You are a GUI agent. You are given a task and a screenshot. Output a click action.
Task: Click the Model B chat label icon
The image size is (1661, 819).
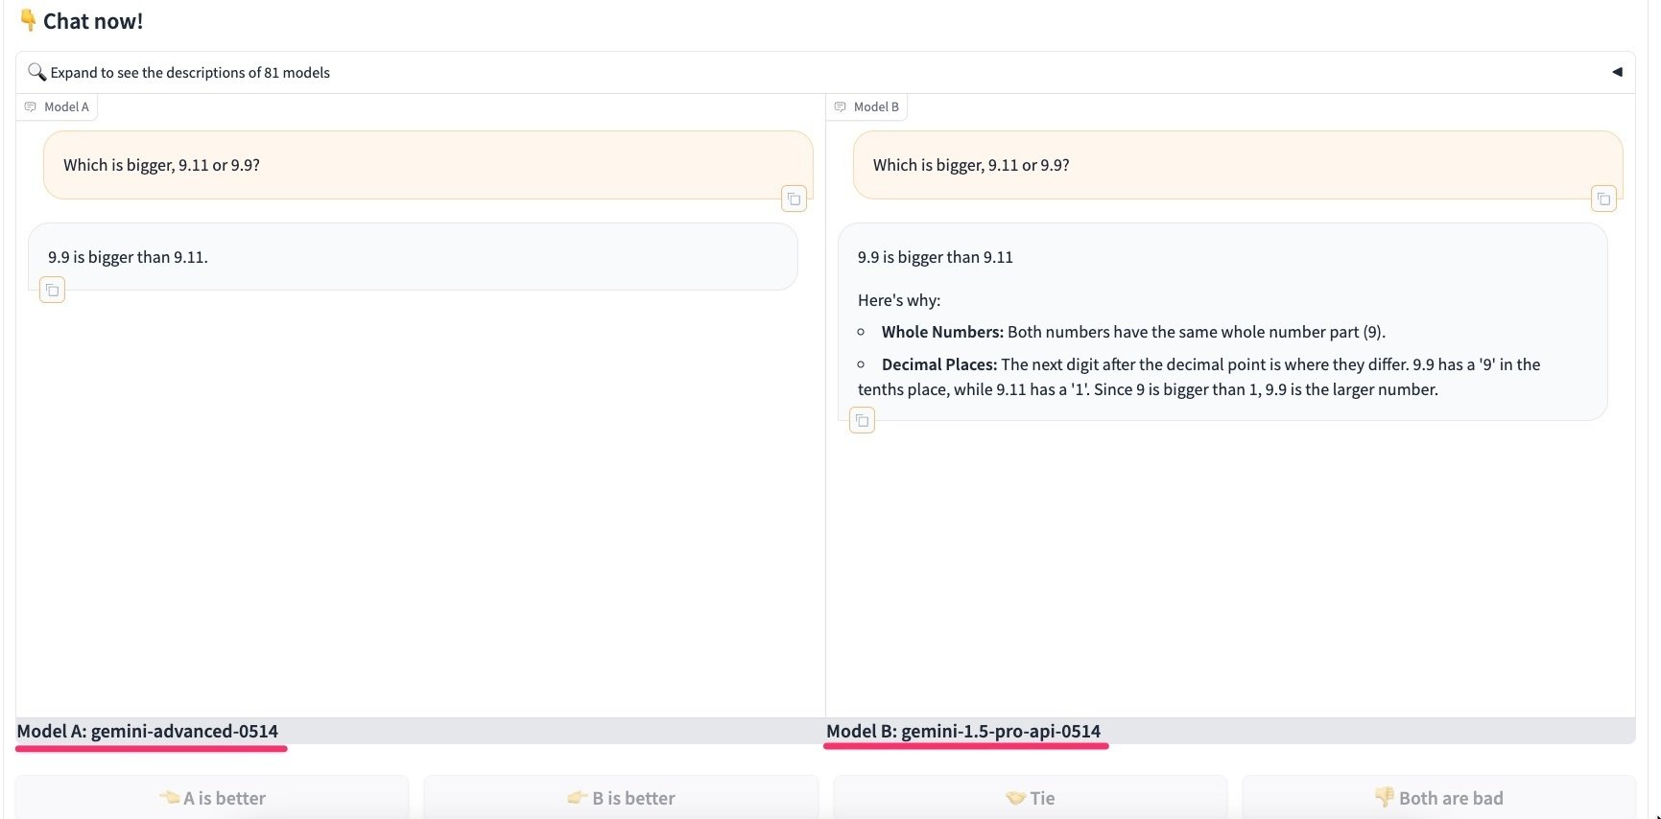[x=841, y=106]
